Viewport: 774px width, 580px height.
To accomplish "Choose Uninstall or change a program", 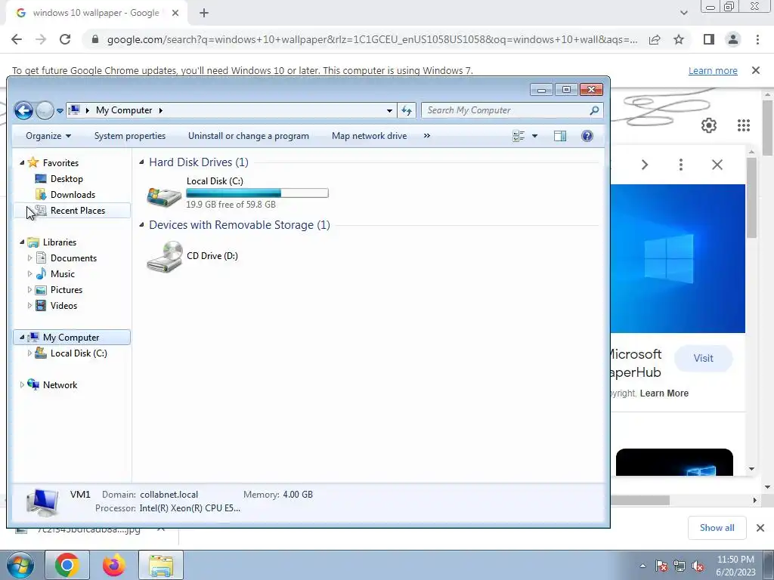I will pos(248,136).
